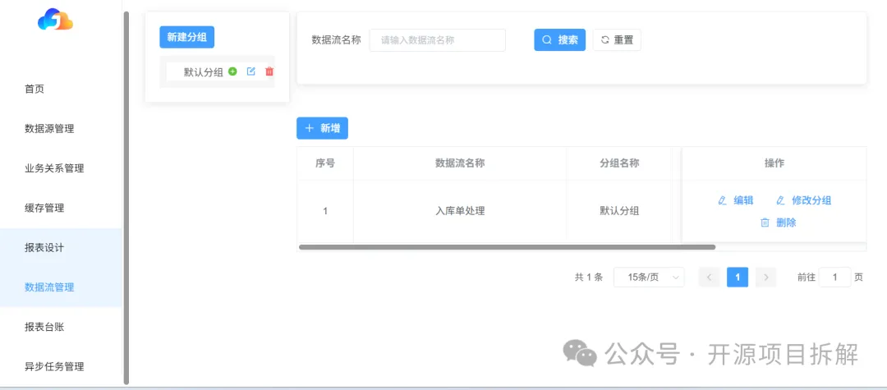Click the 新建分组 button

186,37
